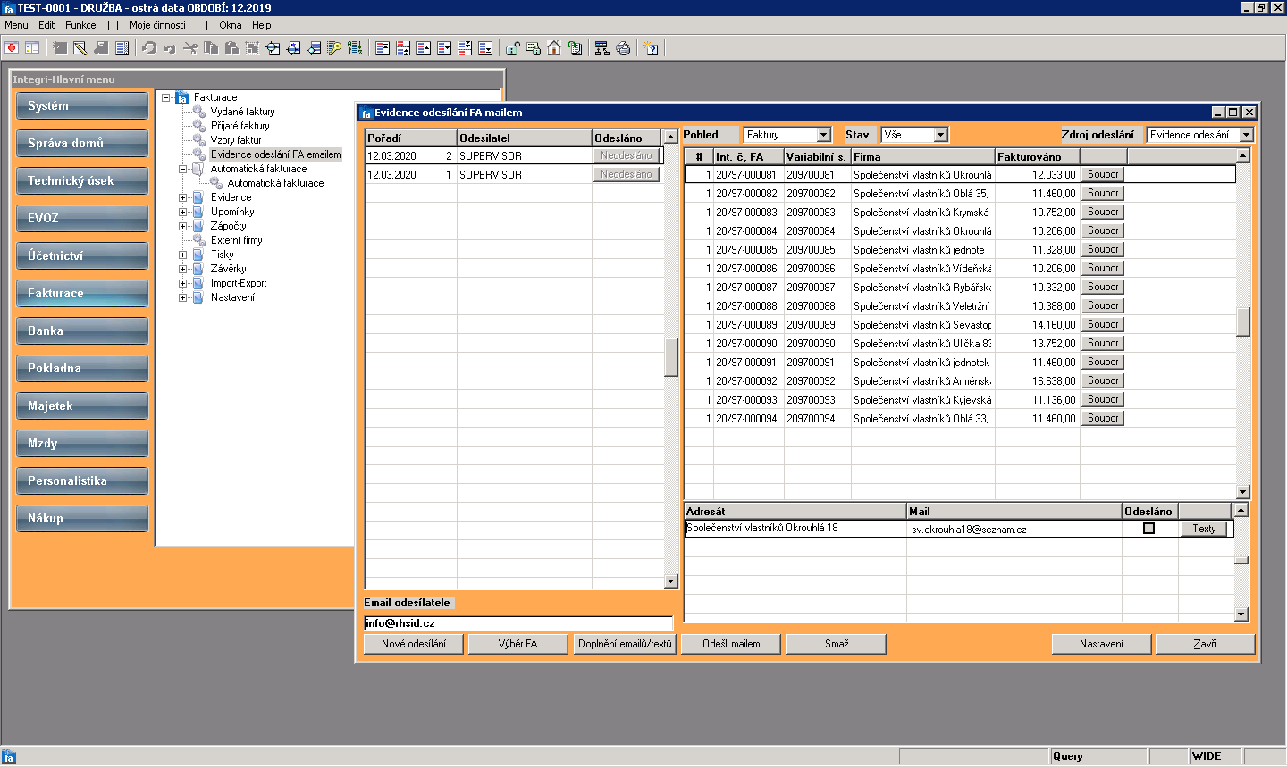Image resolution: width=1287 pixels, height=768 pixels.
Task: Open the Help menu
Action: click(x=261, y=25)
